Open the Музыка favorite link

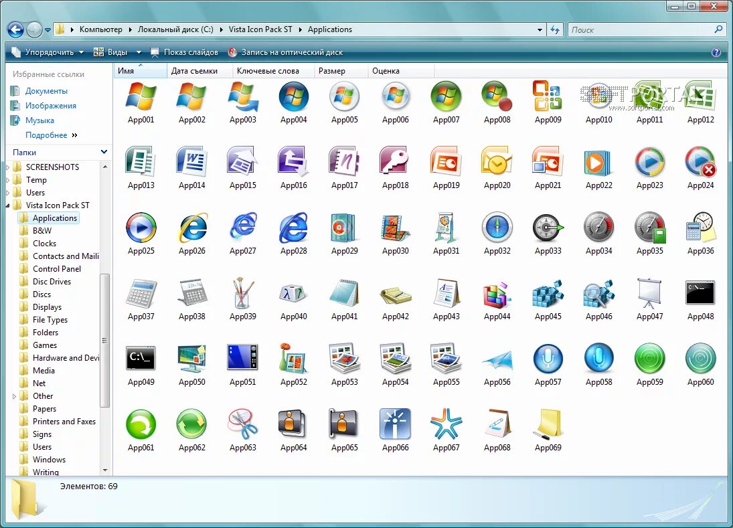(x=39, y=120)
